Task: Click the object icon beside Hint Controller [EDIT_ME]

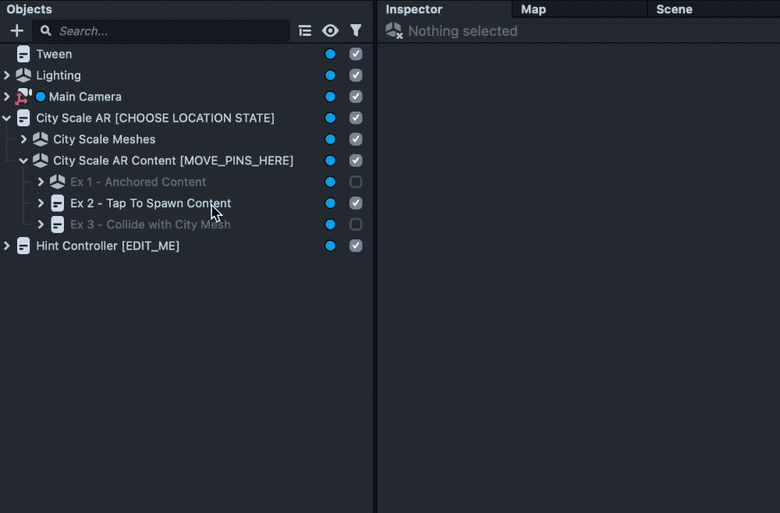Action: 23,246
